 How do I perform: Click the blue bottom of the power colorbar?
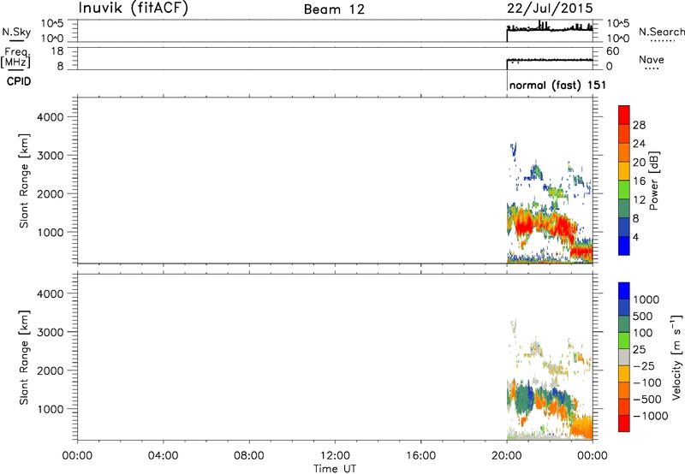[624, 246]
